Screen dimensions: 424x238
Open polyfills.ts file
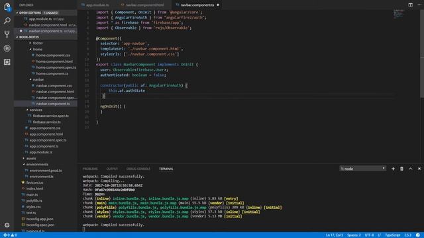click(34, 201)
